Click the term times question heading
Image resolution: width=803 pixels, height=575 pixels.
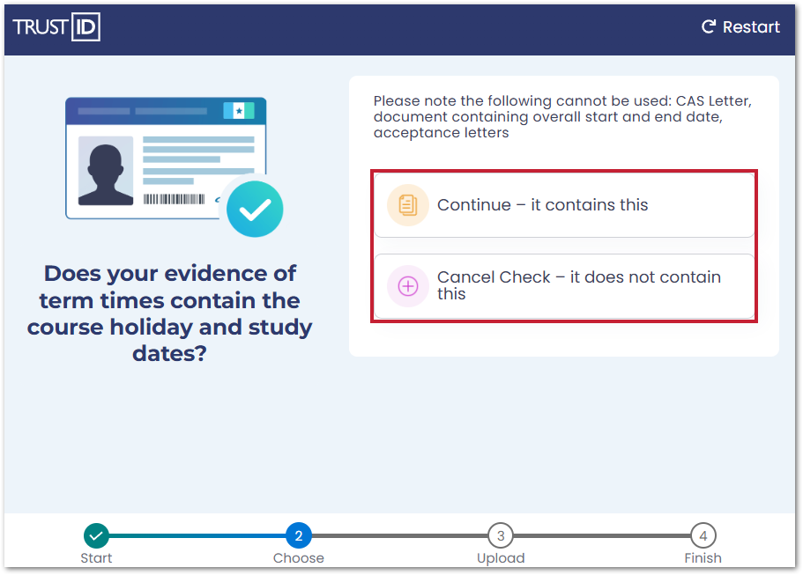tap(170, 313)
